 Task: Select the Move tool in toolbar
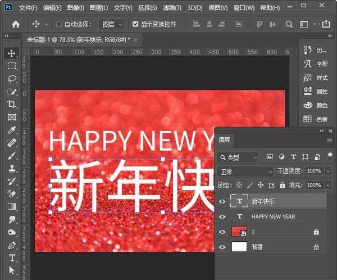[x=12, y=53]
